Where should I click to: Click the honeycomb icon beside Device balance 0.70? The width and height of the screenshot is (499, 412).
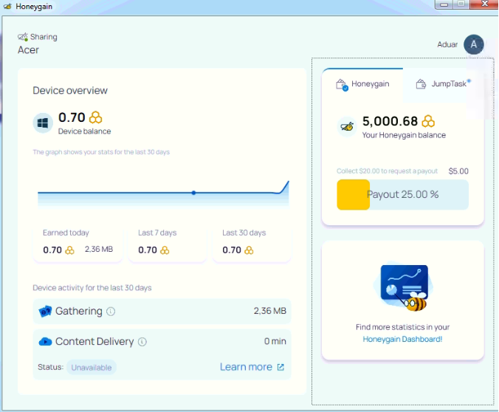pos(95,117)
